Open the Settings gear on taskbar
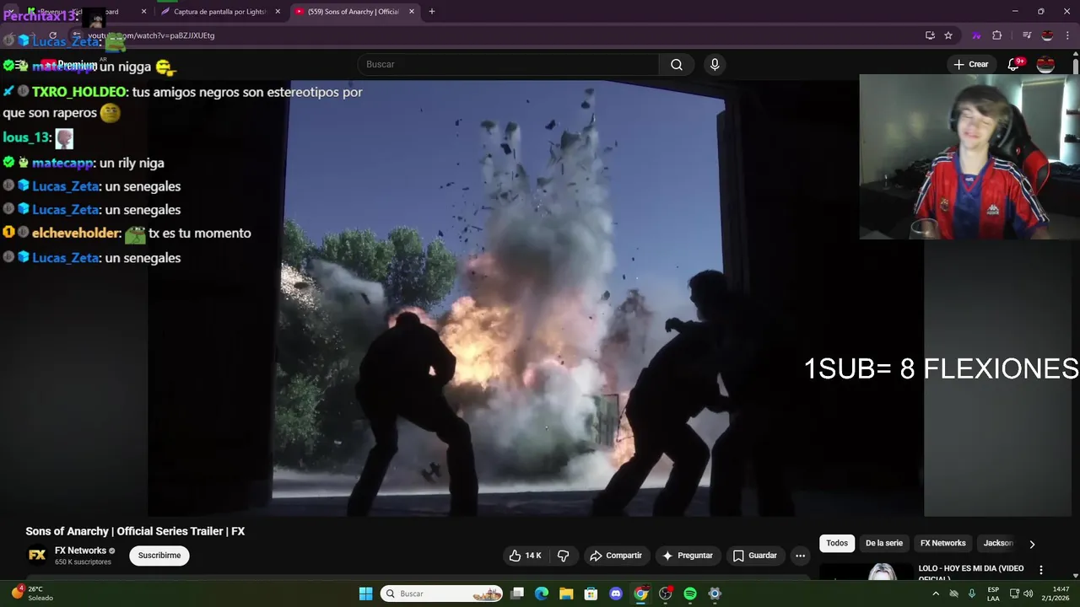This screenshot has width=1080, height=607. 715,594
